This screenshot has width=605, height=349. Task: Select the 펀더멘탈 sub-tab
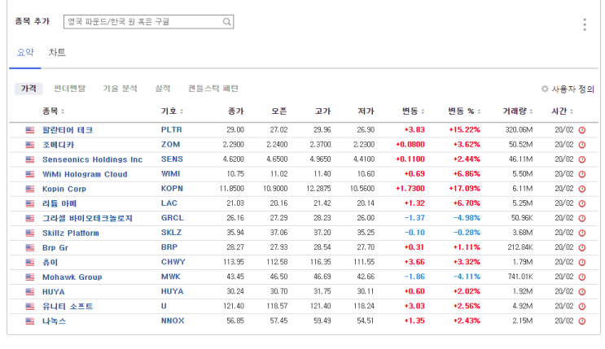click(x=70, y=89)
